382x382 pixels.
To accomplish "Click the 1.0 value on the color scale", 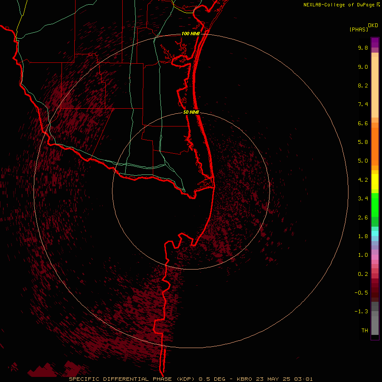I will [363, 255].
